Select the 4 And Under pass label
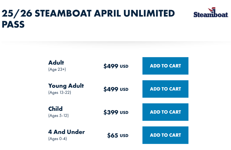 pyautogui.click(x=67, y=132)
